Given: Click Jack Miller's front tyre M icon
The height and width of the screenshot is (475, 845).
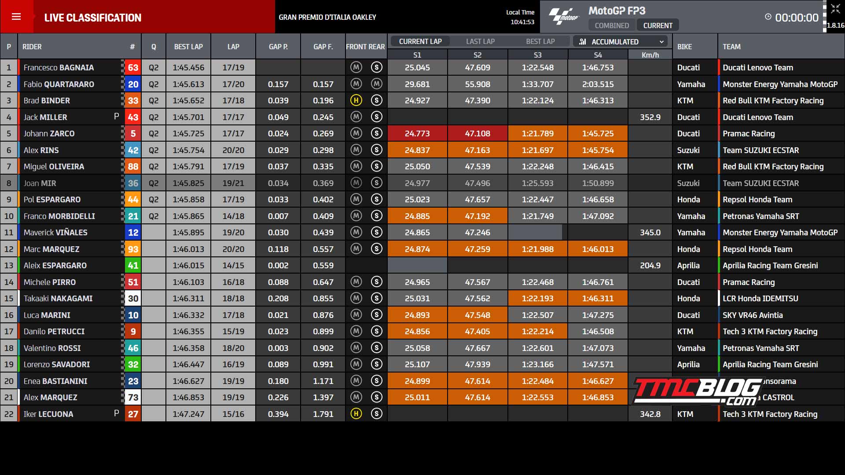Looking at the screenshot, I should click(356, 117).
